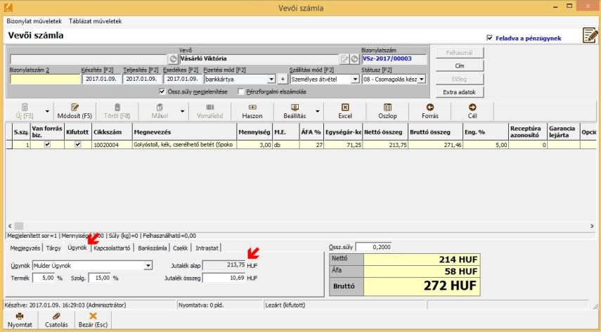Open the Státusz dropdown list
The width and height of the screenshot is (601, 332).
pos(422,79)
